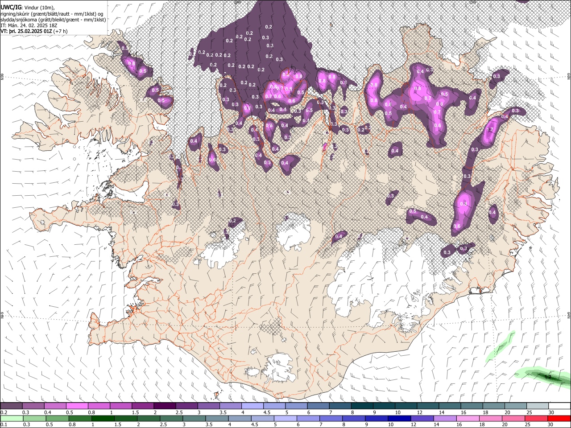Click the 2–2.5 grey-green swatch in lower legend row

148,418
